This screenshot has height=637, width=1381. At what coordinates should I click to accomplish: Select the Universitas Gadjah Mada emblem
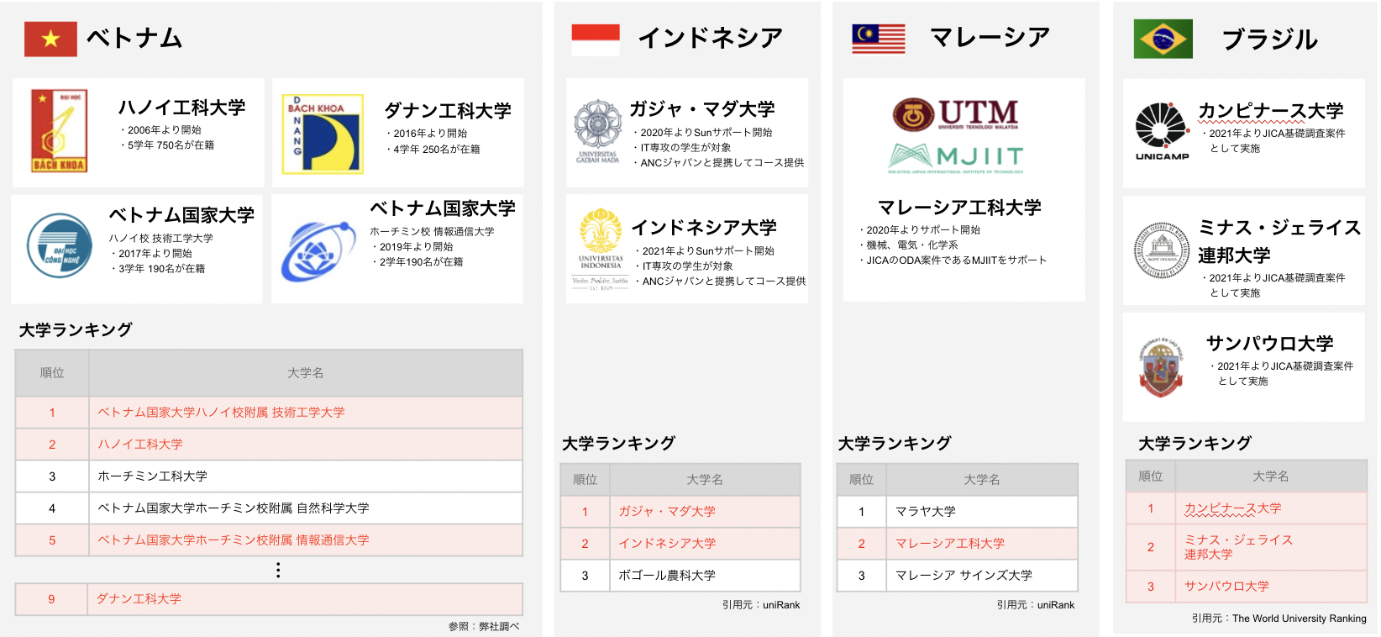(597, 131)
